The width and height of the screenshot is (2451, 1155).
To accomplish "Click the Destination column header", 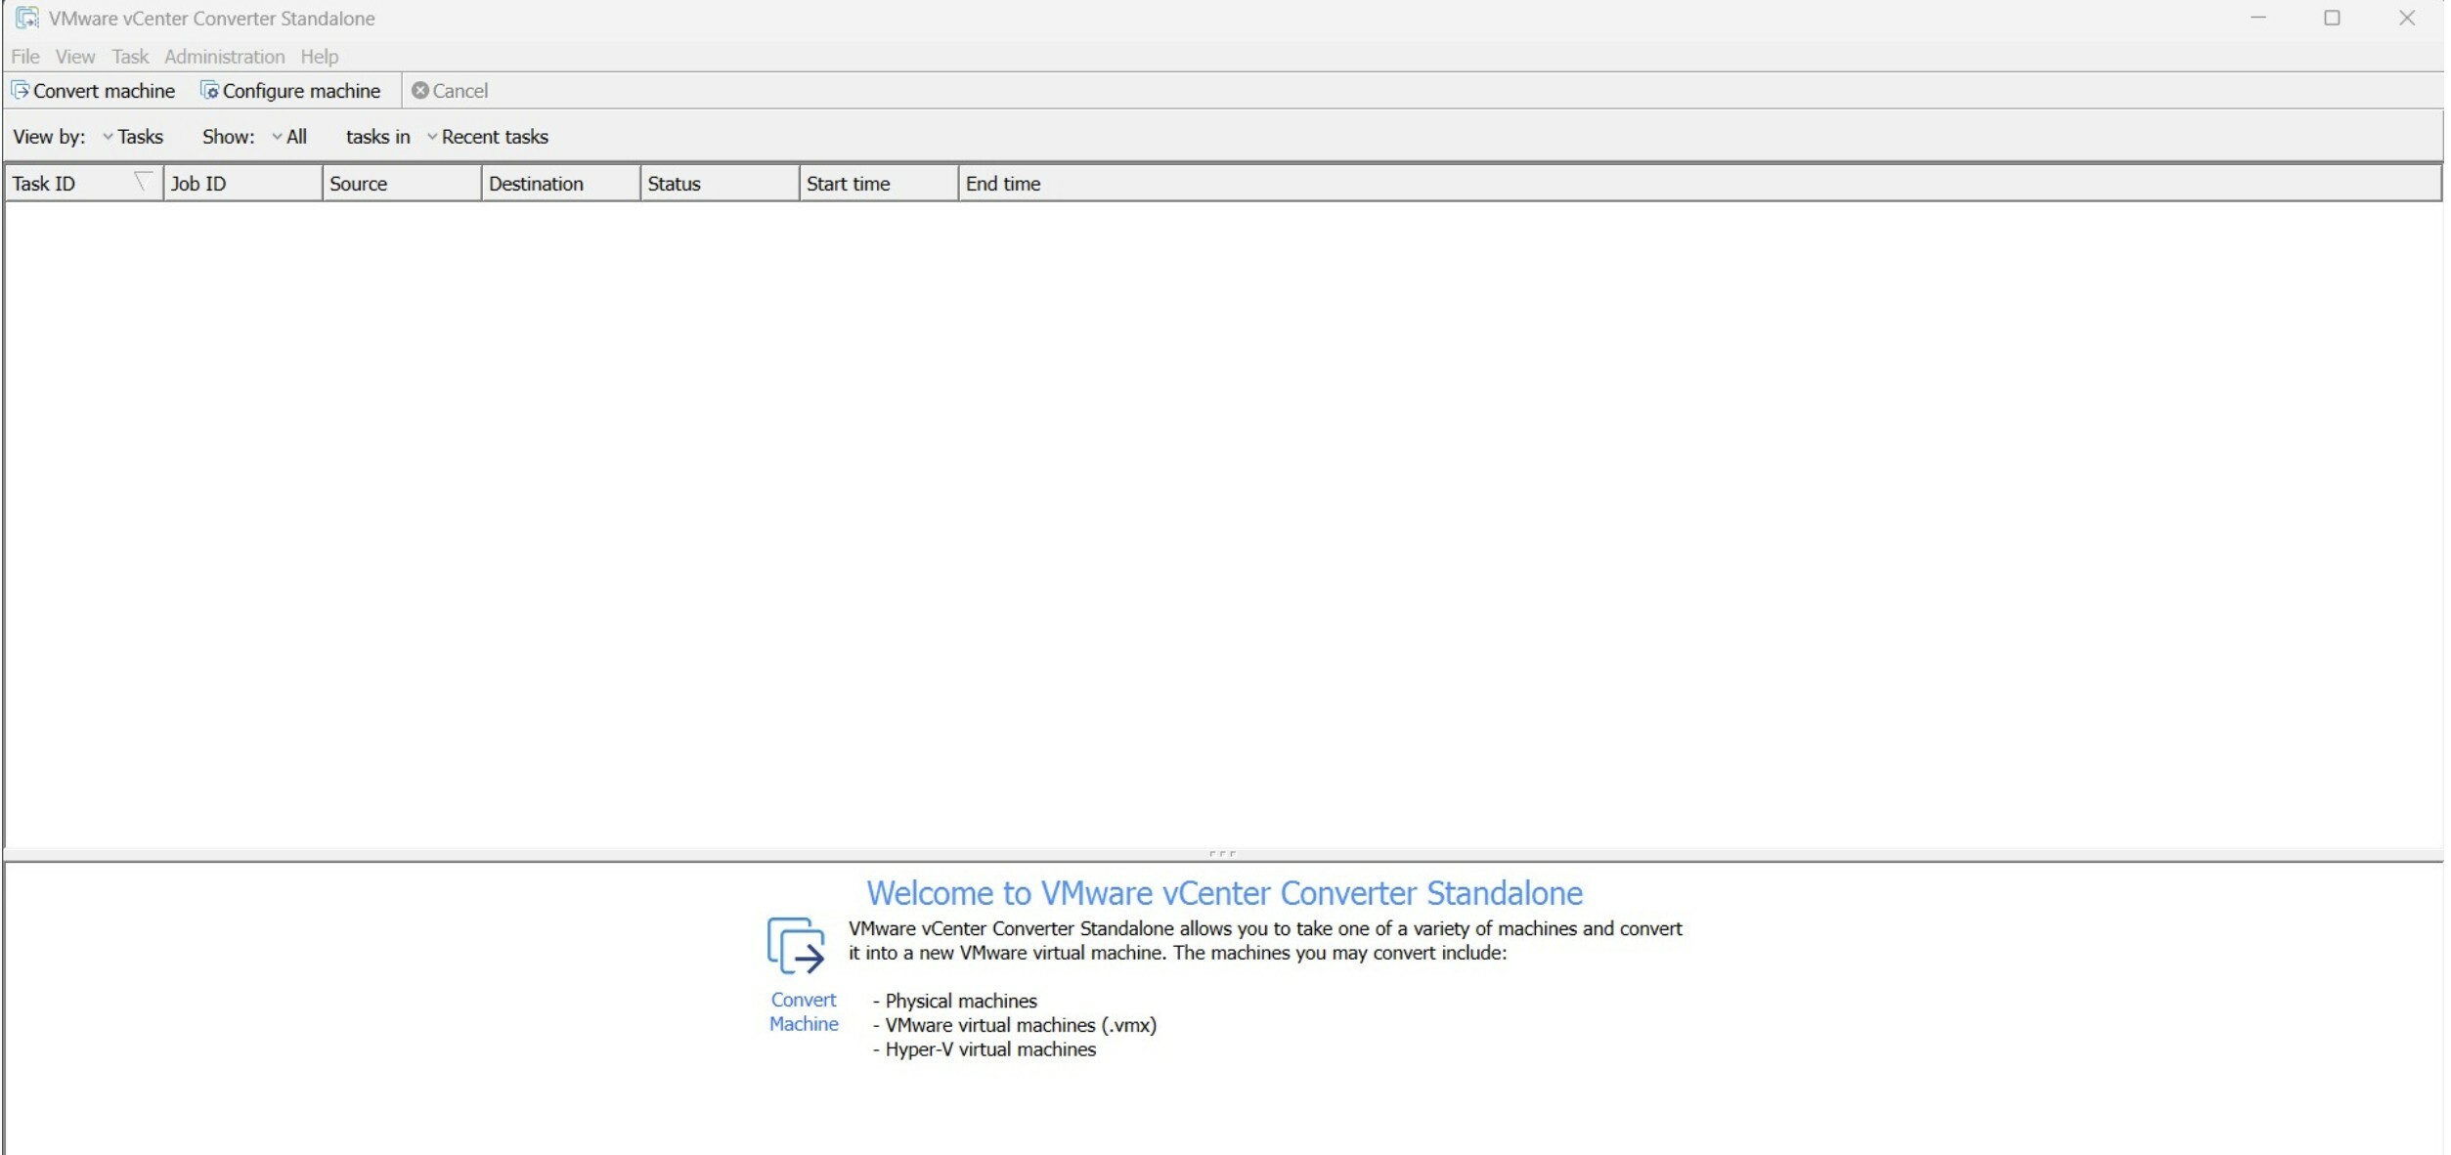I will [561, 184].
